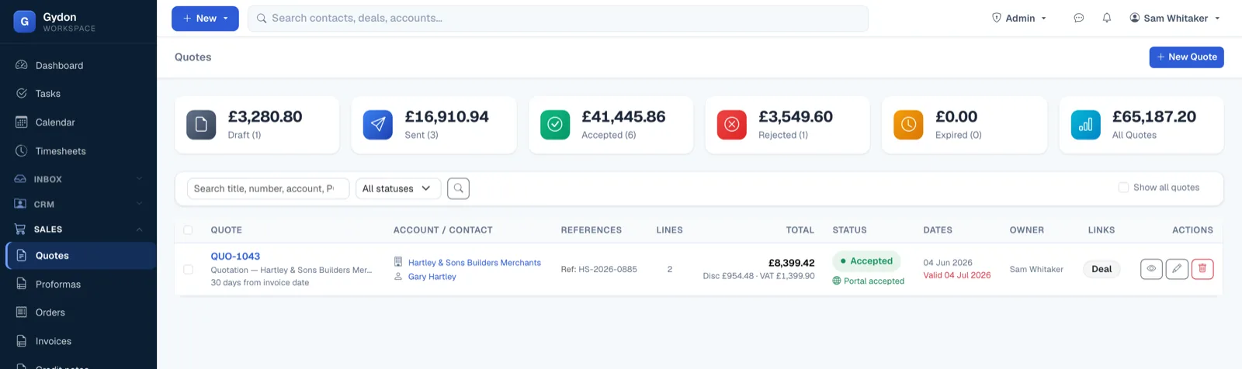Open the notifications bell
This screenshot has width=1242, height=369.
(x=1107, y=18)
